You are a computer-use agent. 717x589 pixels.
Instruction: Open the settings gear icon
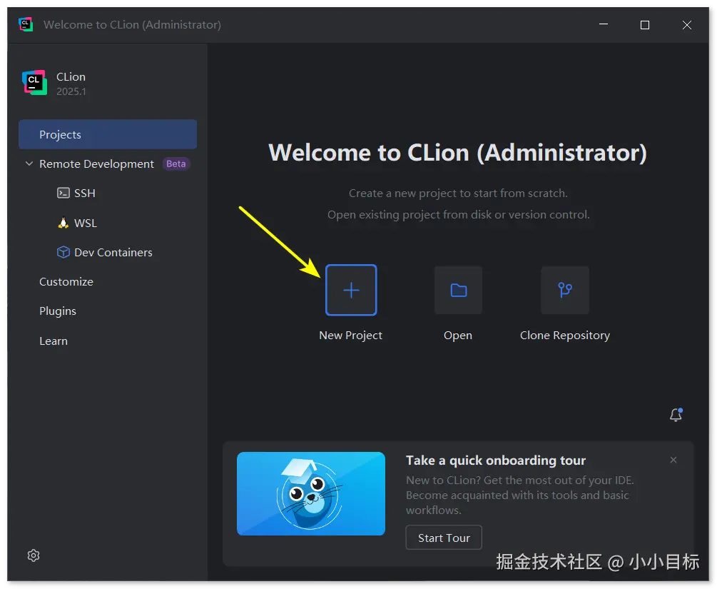[x=34, y=555]
